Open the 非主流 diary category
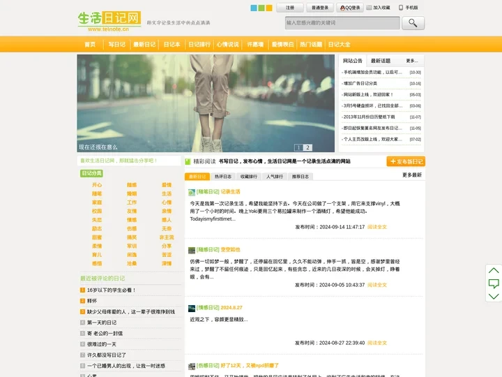Viewport: 502px width, 377px height. click(167, 237)
